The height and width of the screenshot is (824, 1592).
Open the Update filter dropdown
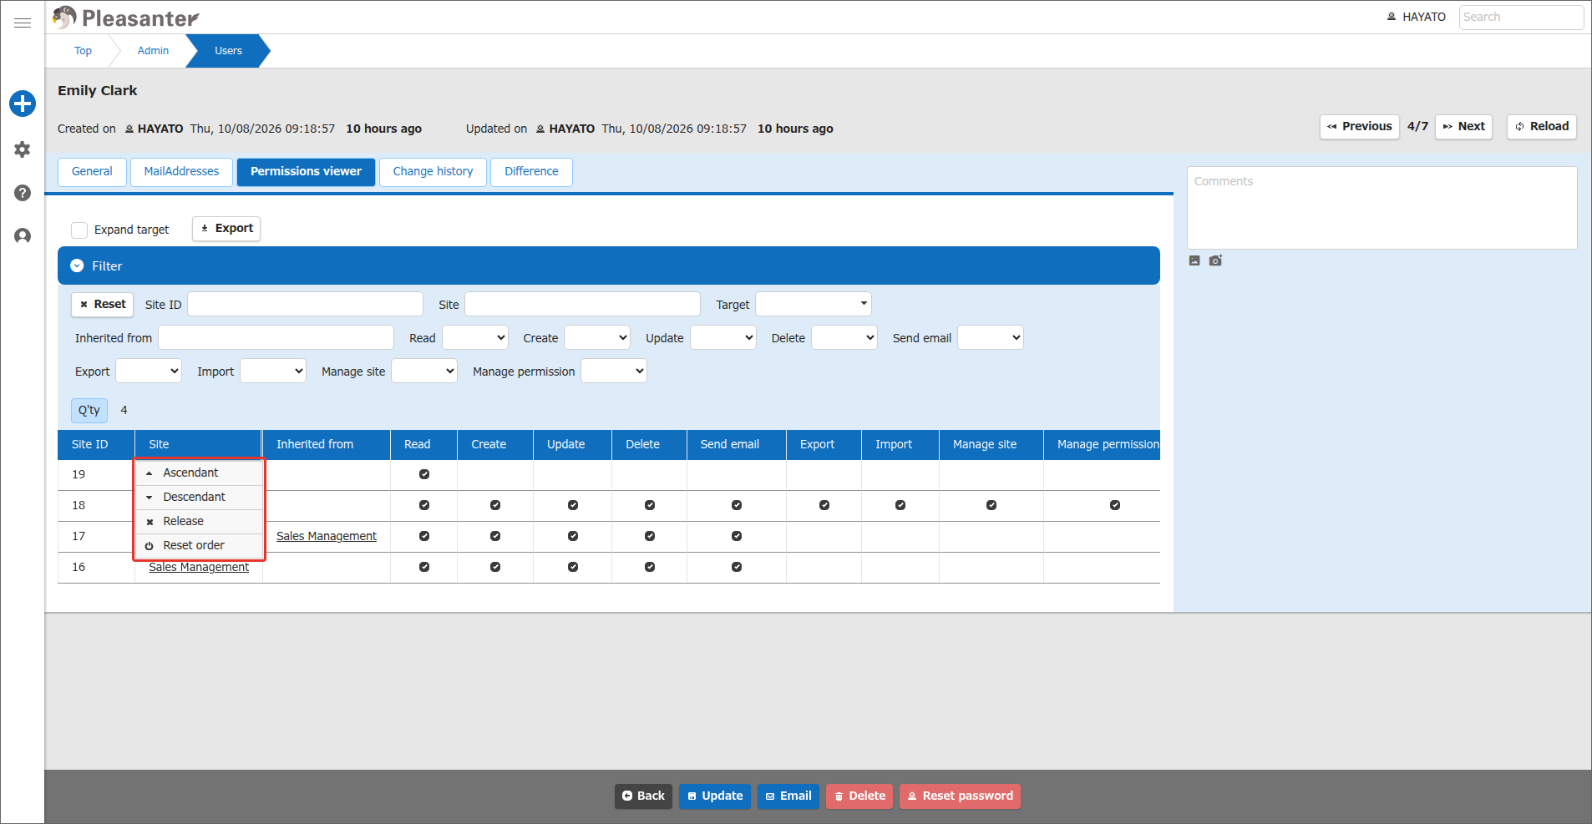coord(723,337)
